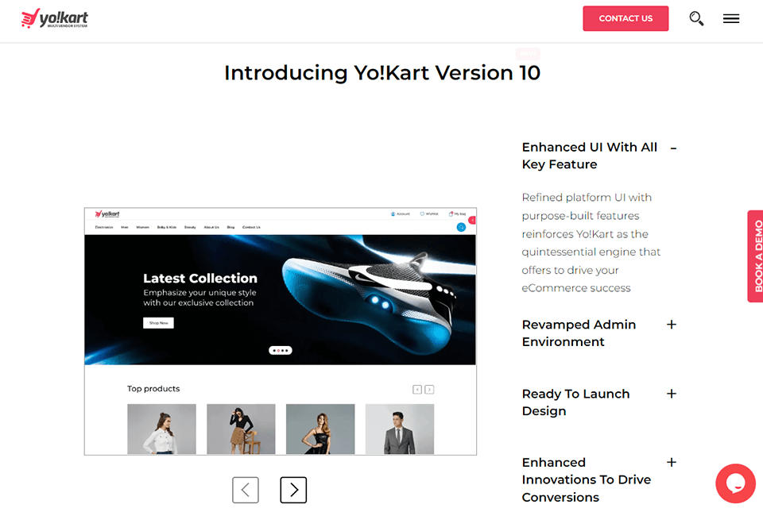The width and height of the screenshot is (763, 508).
Task: Click the BOOK A DEMO side tab
Action: tap(756, 256)
